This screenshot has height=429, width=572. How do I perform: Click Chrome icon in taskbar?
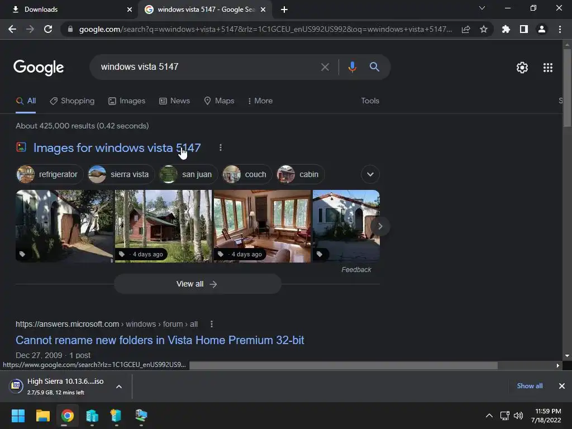tap(68, 416)
